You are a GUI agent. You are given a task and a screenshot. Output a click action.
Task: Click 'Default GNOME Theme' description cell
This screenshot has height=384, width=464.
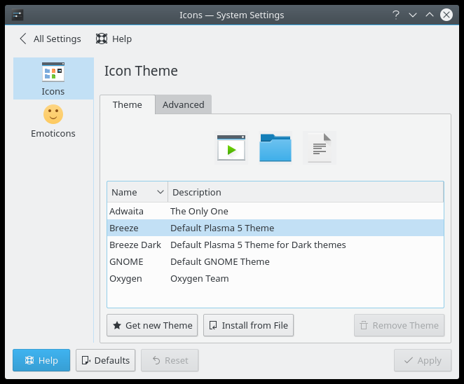pos(220,262)
